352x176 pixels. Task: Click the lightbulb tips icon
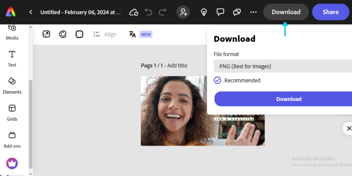click(203, 12)
